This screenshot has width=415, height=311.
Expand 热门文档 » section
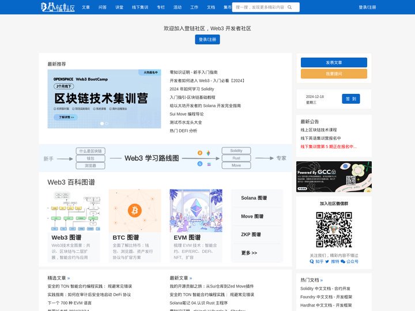tap(312, 280)
